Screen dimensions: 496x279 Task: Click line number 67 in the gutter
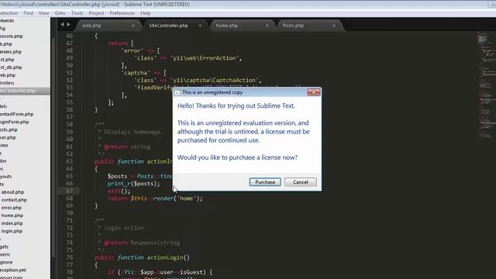(69, 191)
